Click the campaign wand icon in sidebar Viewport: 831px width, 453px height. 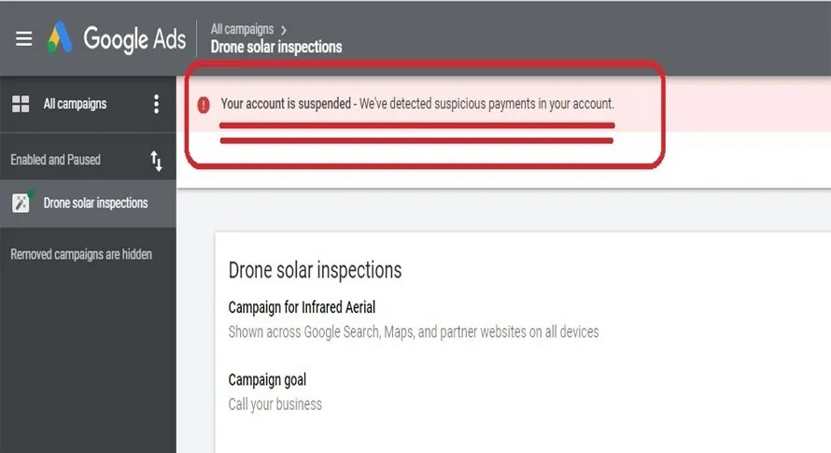tap(21, 203)
